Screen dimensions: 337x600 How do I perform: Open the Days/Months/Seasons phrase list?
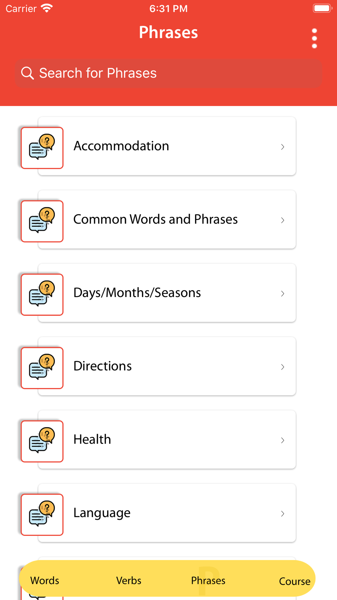tap(137, 293)
